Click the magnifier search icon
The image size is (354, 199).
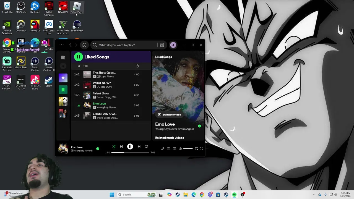pyautogui.click(x=95, y=45)
